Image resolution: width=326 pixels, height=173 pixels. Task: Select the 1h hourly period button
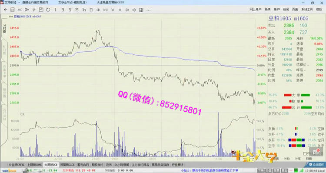coord(84,10)
